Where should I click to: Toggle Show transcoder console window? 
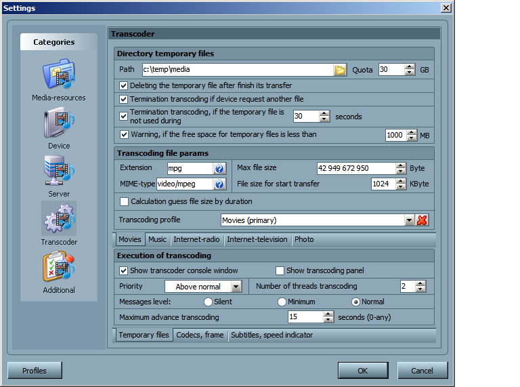coord(123,271)
